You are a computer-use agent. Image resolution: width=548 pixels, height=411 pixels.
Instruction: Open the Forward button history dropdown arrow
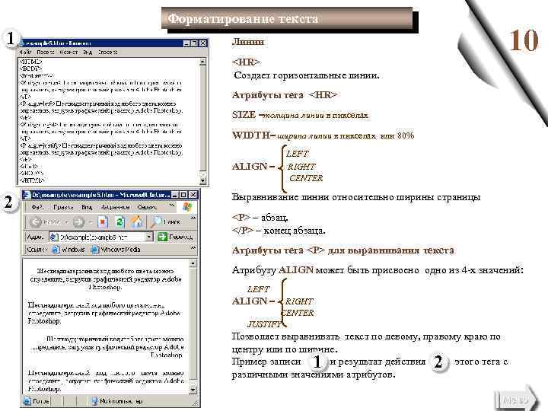(91, 222)
